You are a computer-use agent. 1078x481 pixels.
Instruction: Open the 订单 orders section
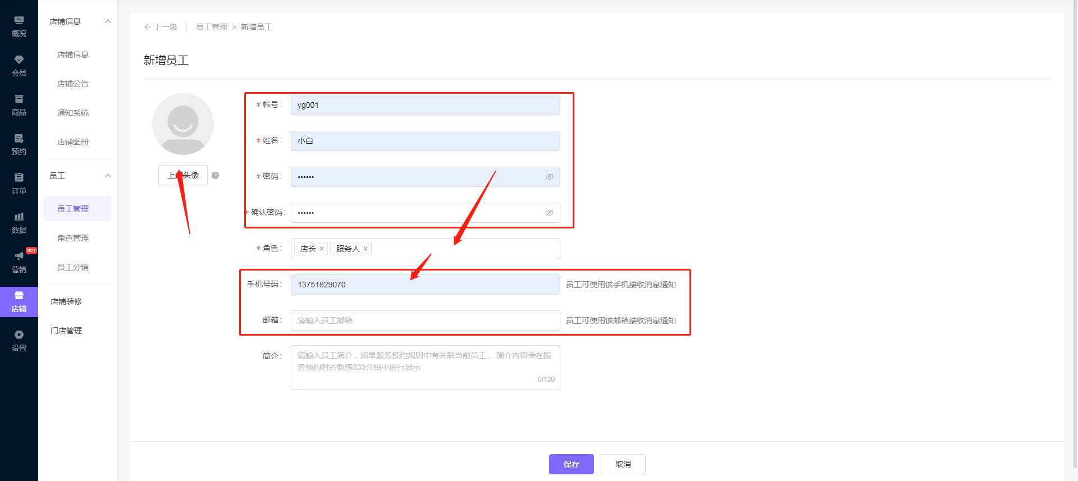(x=19, y=184)
